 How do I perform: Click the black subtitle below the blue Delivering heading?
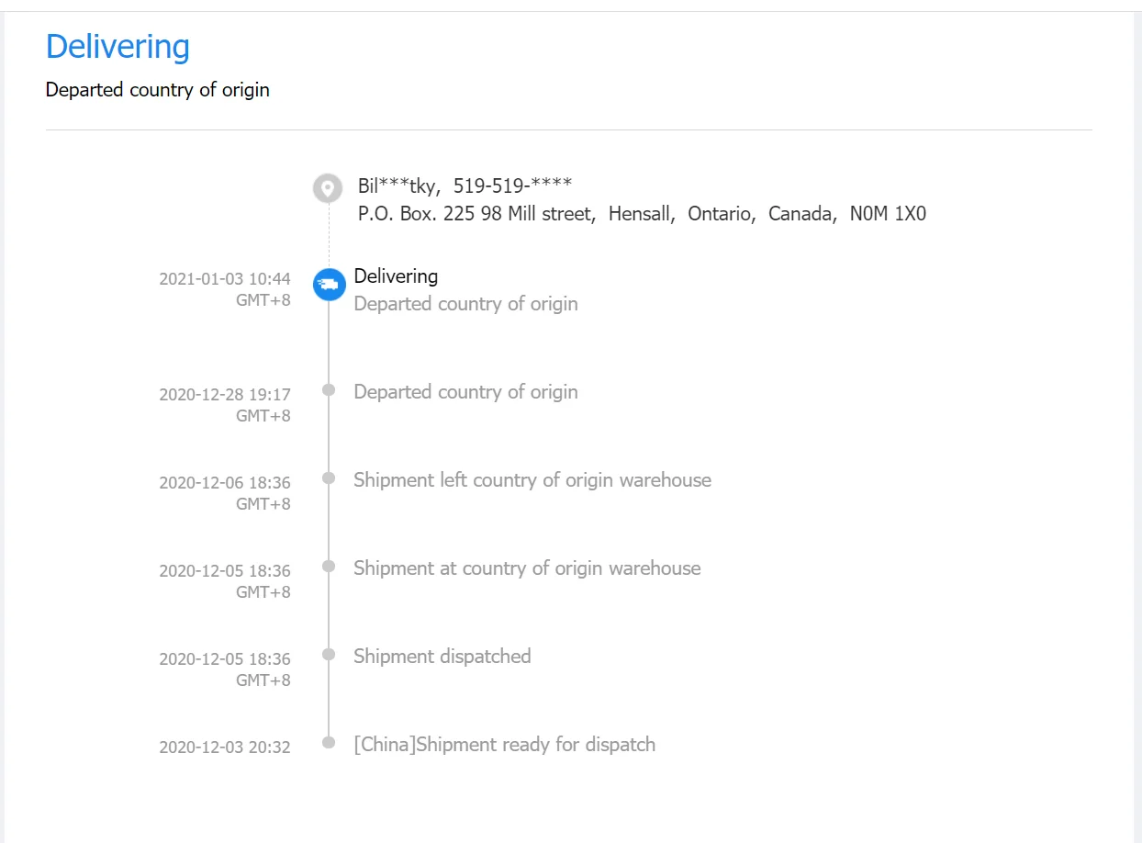(x=157, y=90)
